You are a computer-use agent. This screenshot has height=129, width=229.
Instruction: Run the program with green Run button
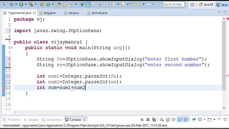[x=21, y=5]
